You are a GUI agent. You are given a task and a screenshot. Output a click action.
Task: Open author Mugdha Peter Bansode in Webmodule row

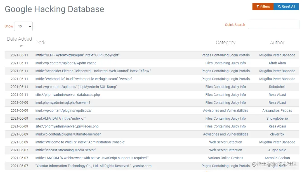277,79
